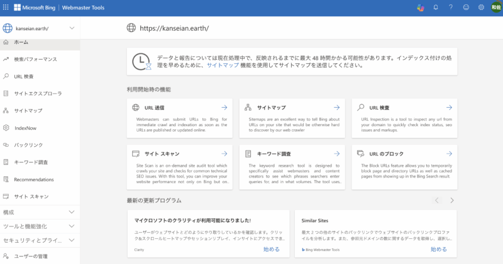Click the sidebar サイト スキャン monitor icon
This screenshot has width=503, height=264.
coord(6,196)
